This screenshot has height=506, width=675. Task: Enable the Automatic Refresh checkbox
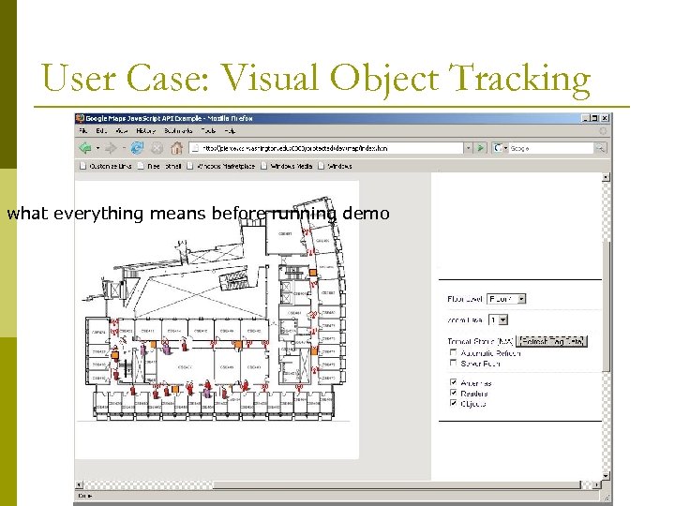point(453,353)
